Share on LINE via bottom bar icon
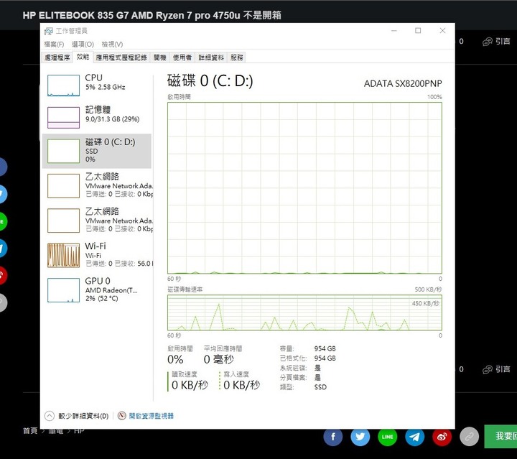 point(388,437)
